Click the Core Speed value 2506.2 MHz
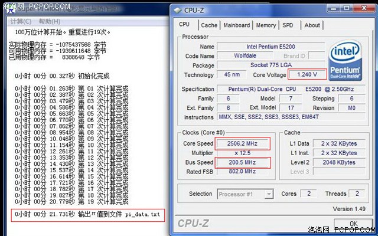This screenshot has height=236, width=378. (242, 143)
